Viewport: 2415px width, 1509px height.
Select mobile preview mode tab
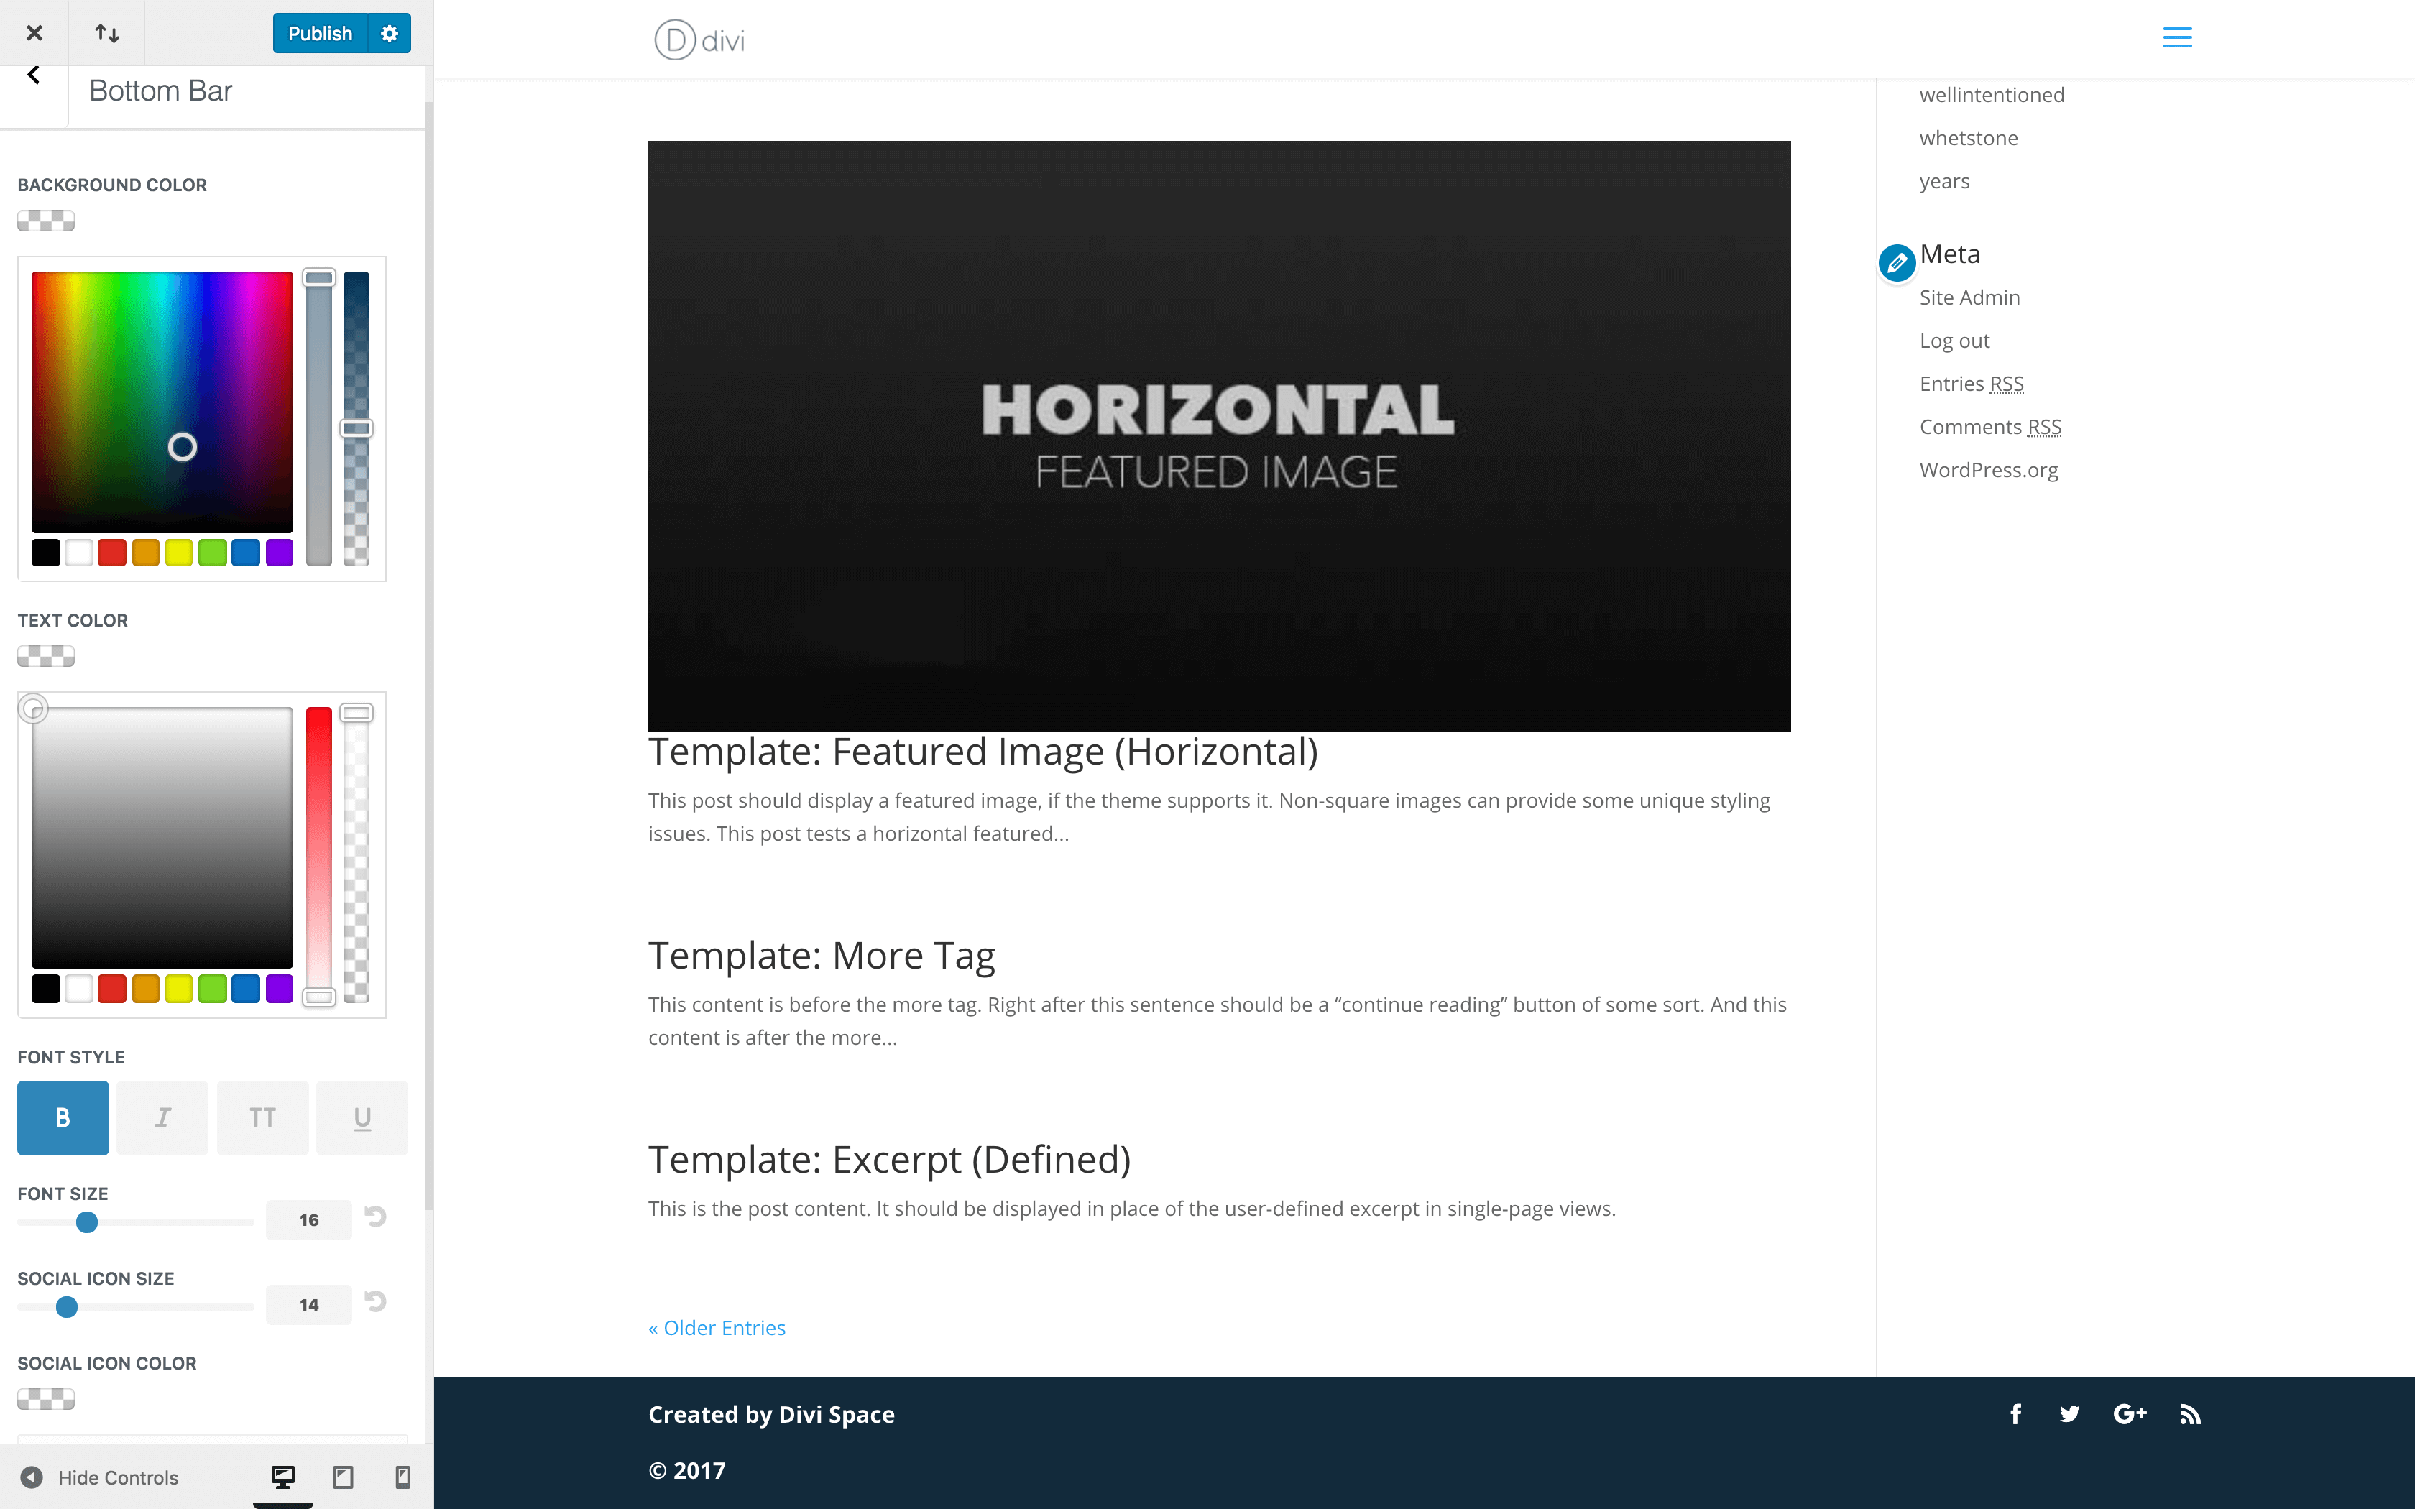pyautogui.click(x=403, y=1477)
